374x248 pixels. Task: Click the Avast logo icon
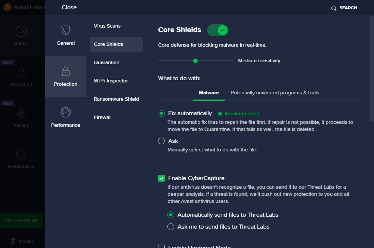[7, 7]
